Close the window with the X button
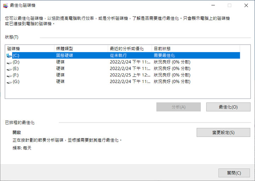Screen dimensions: 255x181 click(x=246, y=5)
